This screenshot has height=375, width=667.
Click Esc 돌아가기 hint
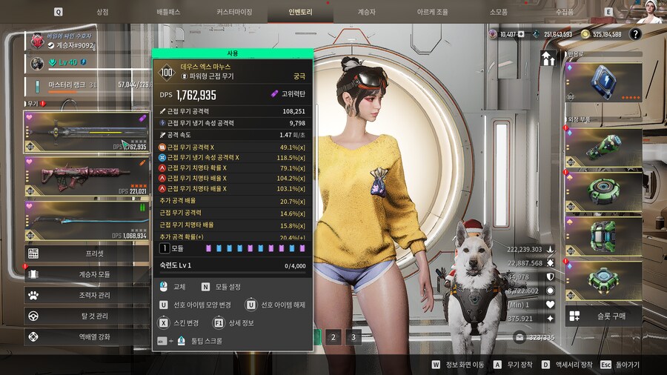click(x=620, y=365)
